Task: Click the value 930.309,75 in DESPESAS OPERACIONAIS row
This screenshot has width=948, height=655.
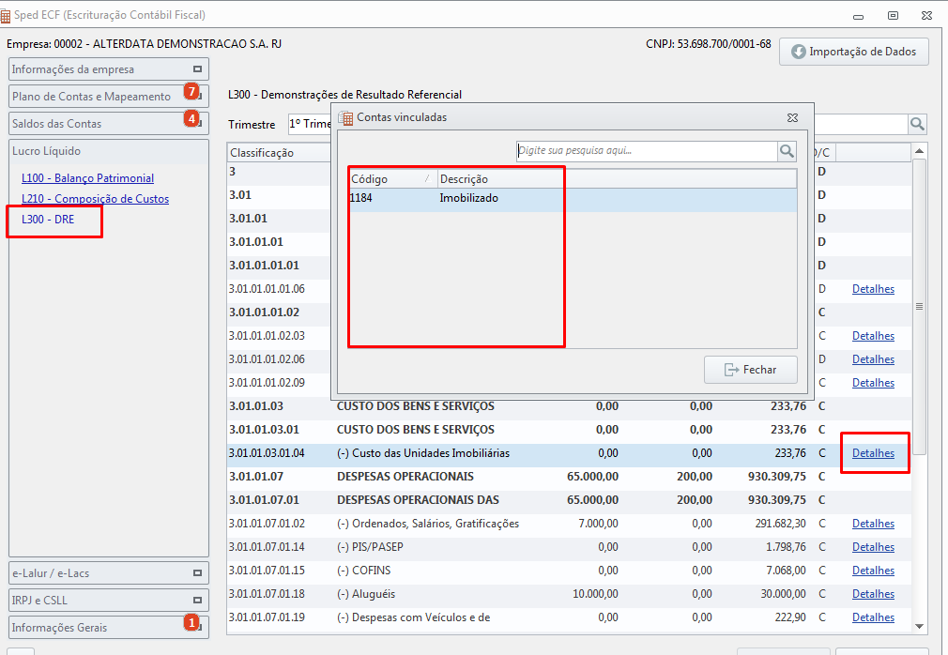Action: coord(777,477)
